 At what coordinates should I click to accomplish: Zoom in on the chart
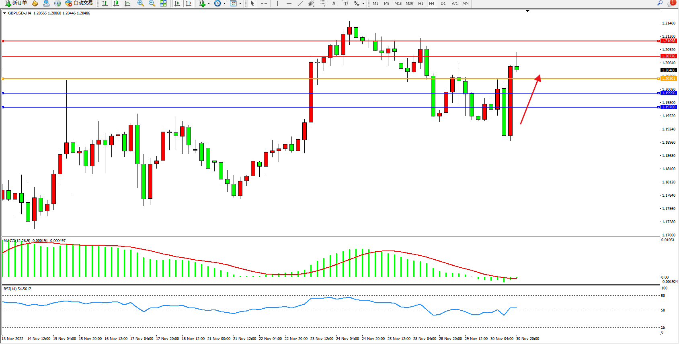pos(141,3)
